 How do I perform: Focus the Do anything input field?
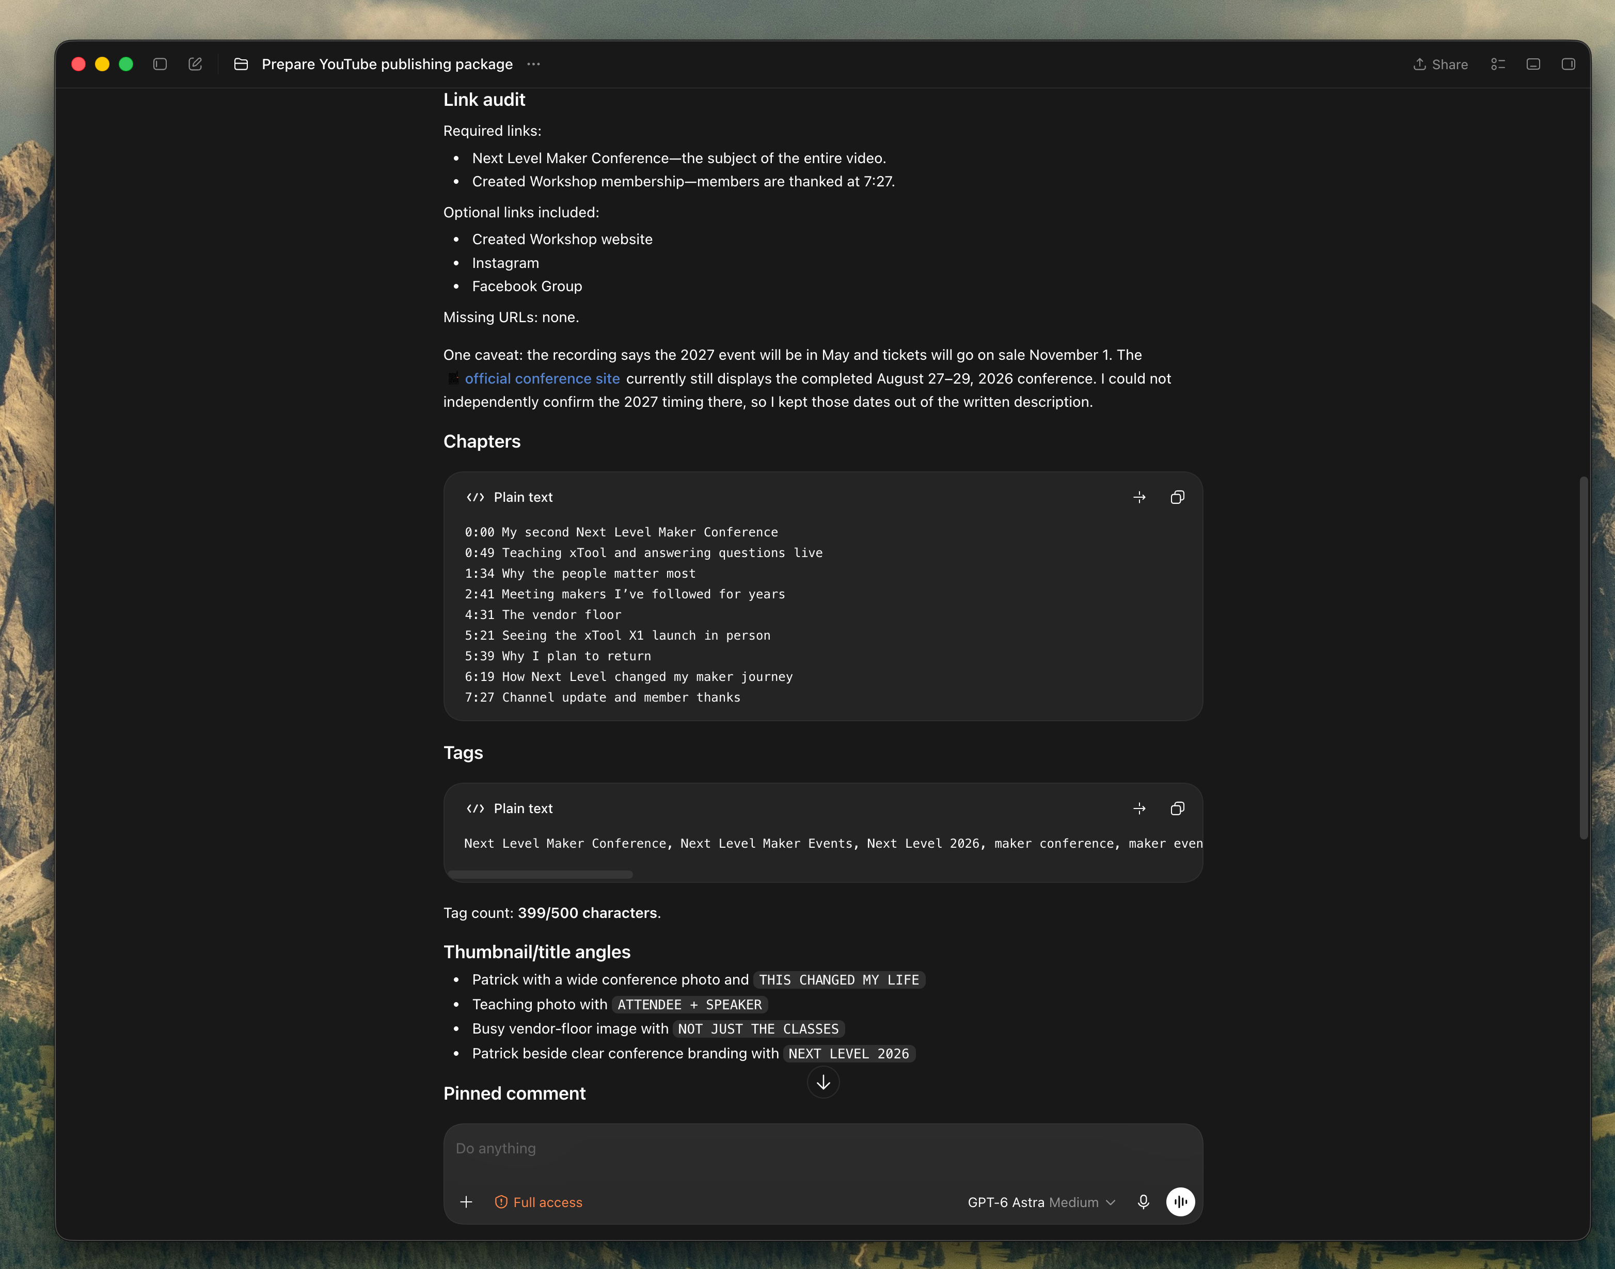(x=823, y=1148)
